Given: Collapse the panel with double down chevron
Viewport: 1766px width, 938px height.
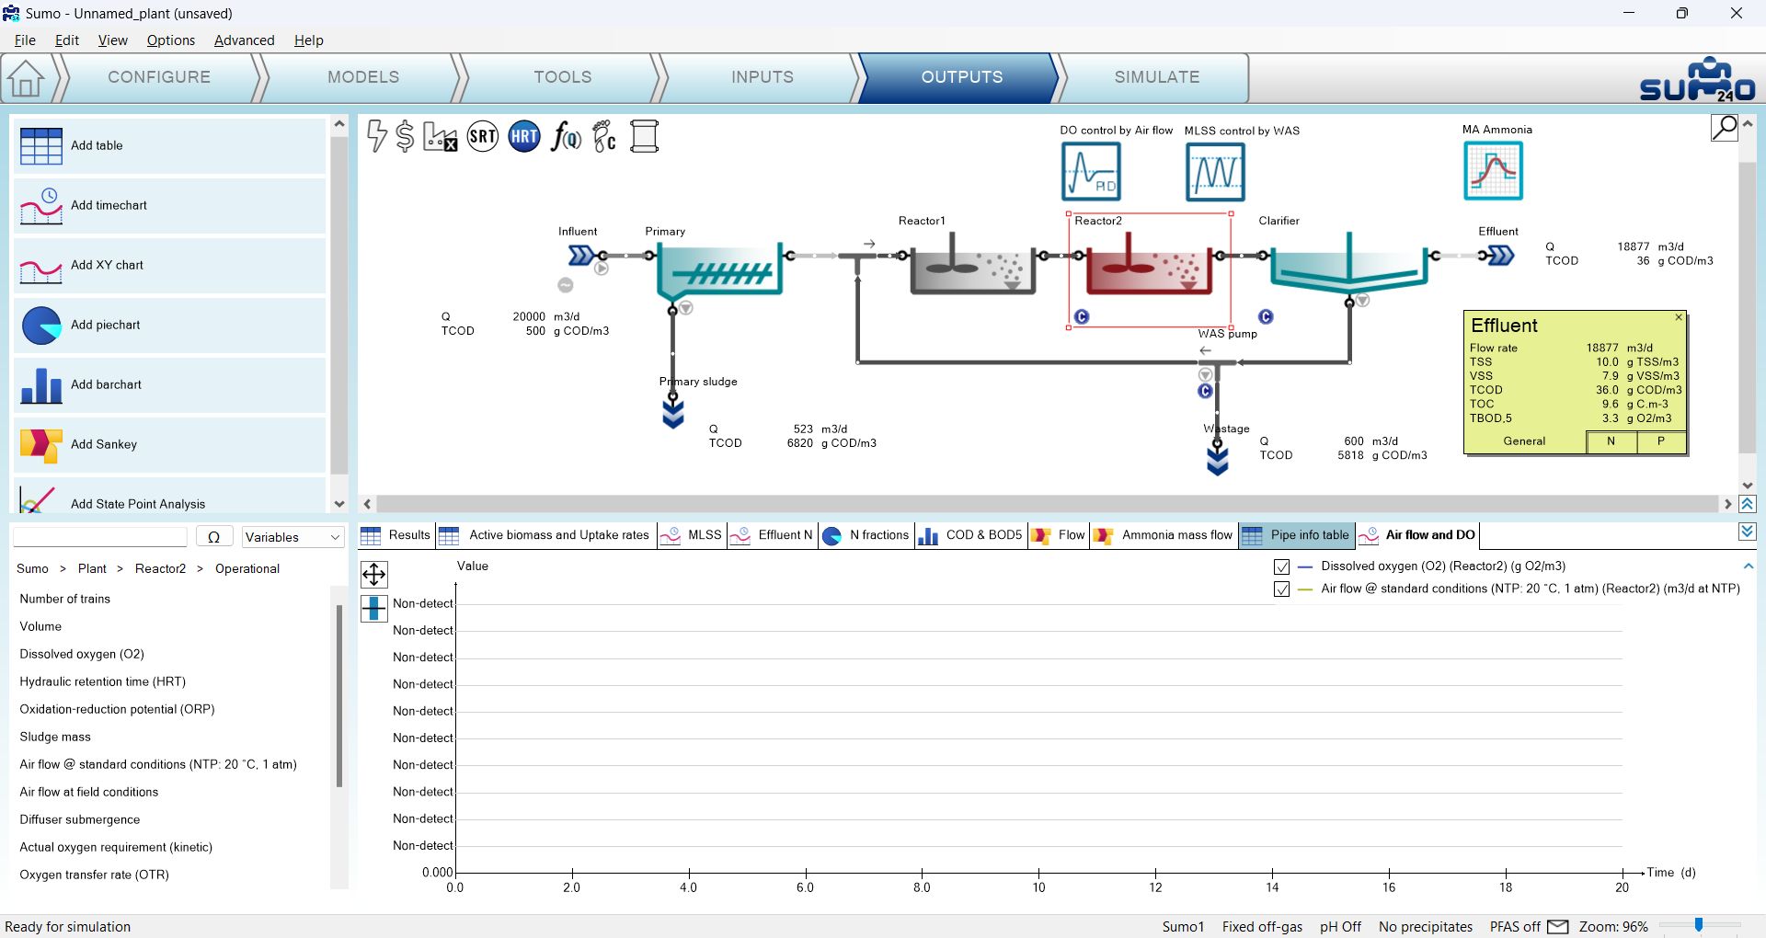Looking at the screenshot, I should [x=1748, y=532].
